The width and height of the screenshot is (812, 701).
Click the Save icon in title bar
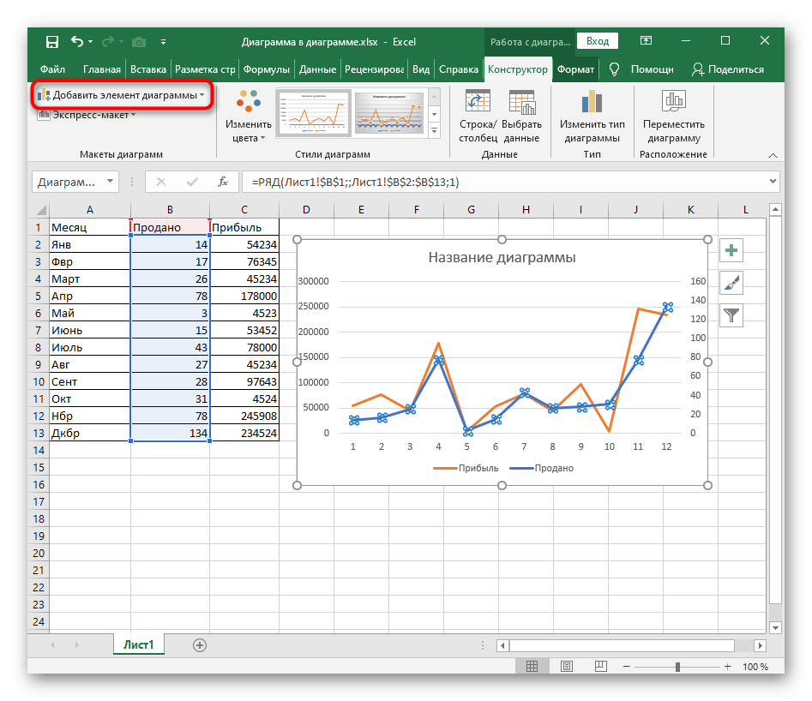pyautogui.click(x=51, y=42)
